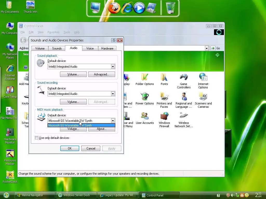Click the volume speaker icon in system tray

point(233,195)
